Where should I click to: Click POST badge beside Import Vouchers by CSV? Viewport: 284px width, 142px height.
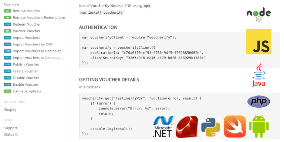point(7,44)
